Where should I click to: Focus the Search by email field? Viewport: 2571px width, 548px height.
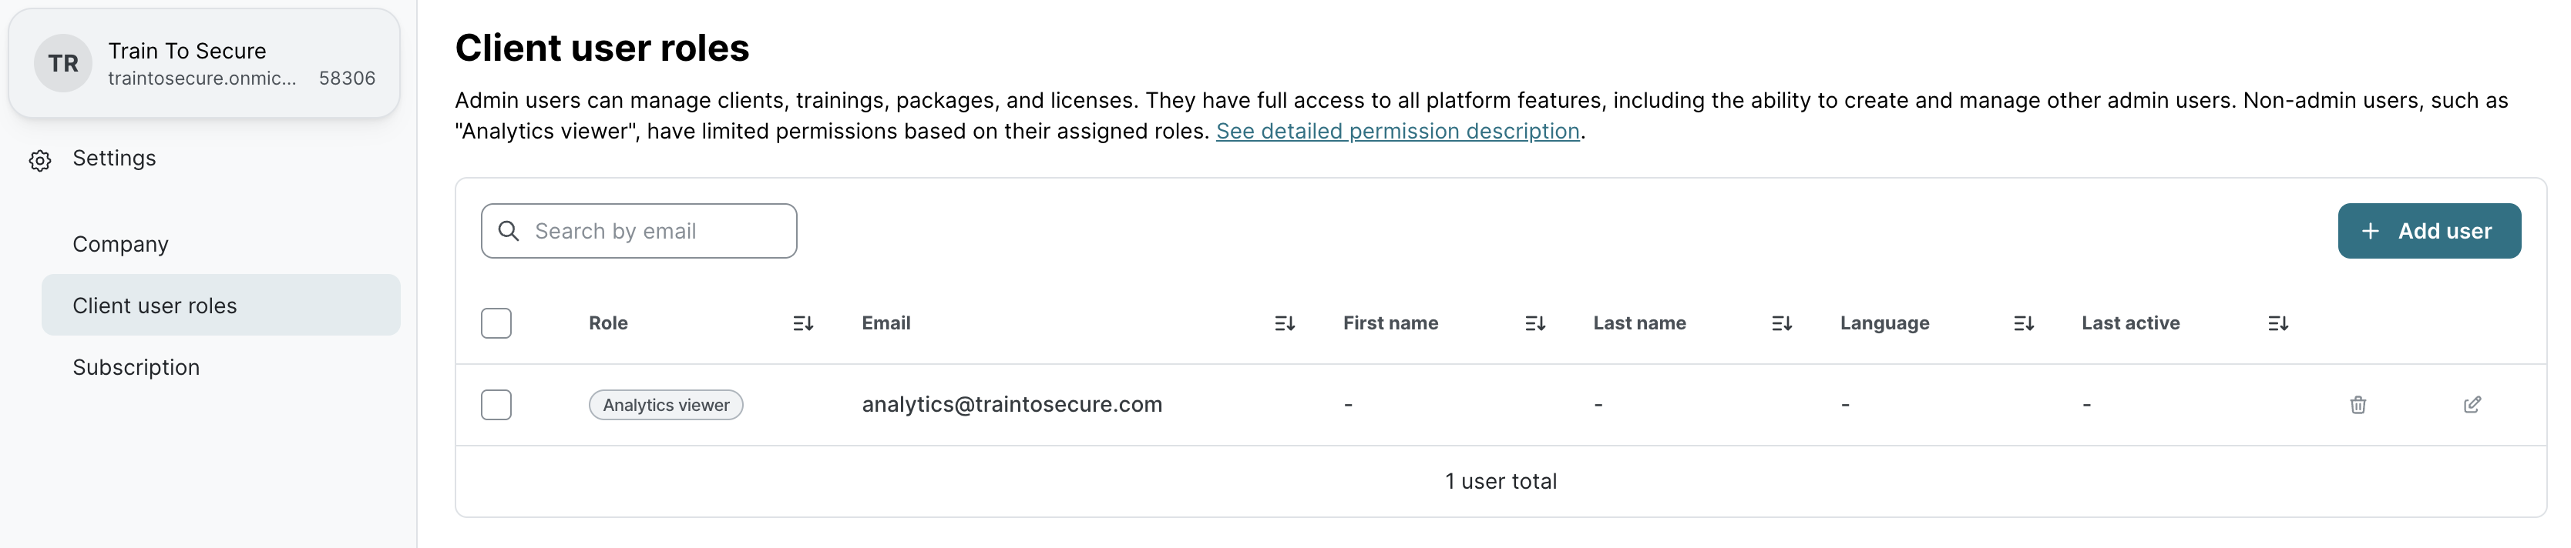659,231
